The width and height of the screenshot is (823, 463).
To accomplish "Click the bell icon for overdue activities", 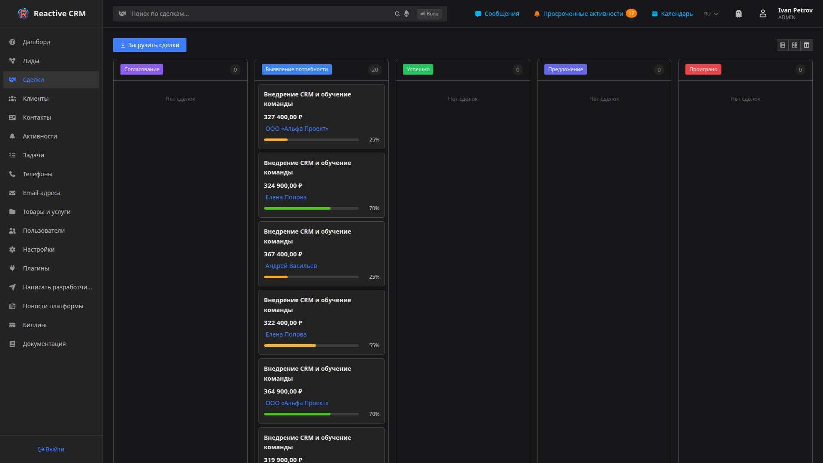I will [x=537, y=14].
